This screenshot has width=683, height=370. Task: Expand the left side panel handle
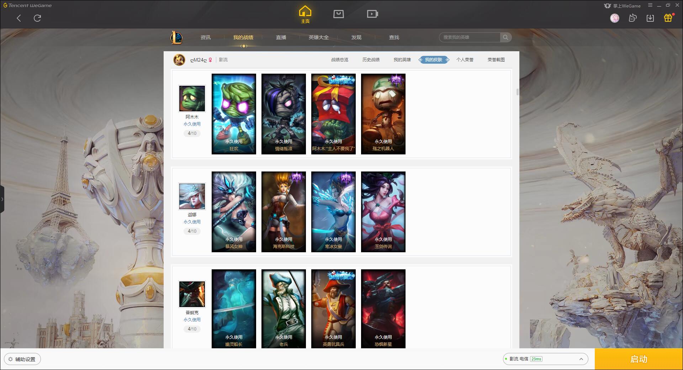[x=2, y=199]
